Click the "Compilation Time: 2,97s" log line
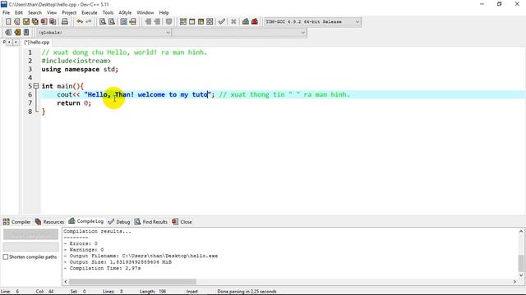The image size is (526, 295). click(x=102, y=268)
